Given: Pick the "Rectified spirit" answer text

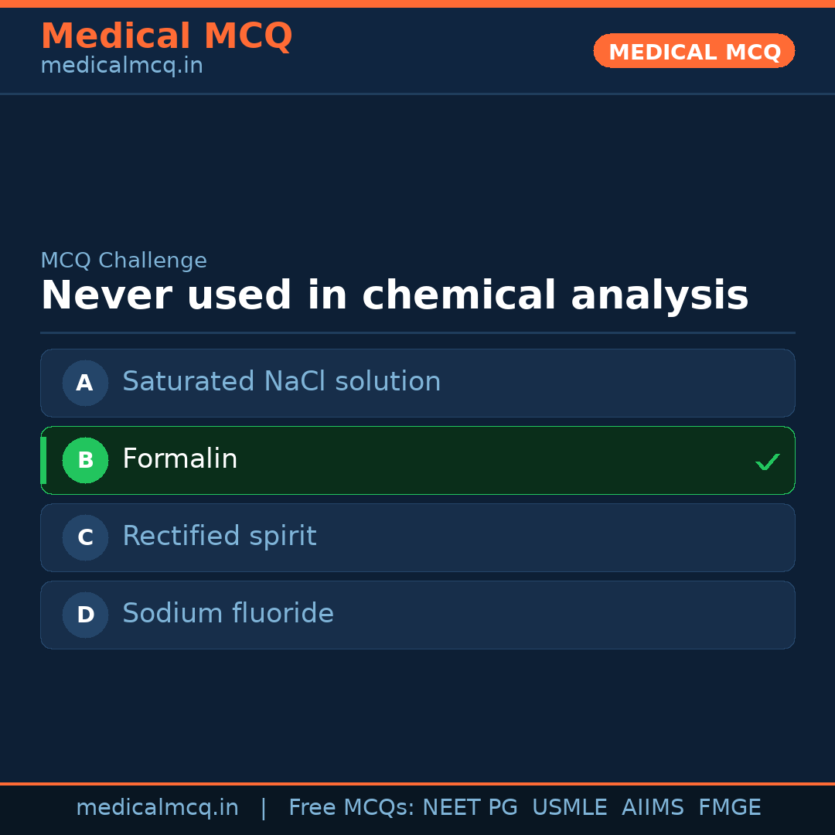Looking at the screenshot, I should (x=220, y=537).
